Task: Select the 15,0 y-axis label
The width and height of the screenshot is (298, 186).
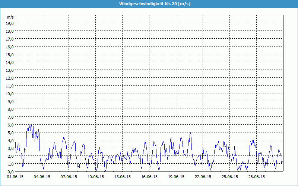Action: pyautogui.click(x=10, y=55)
